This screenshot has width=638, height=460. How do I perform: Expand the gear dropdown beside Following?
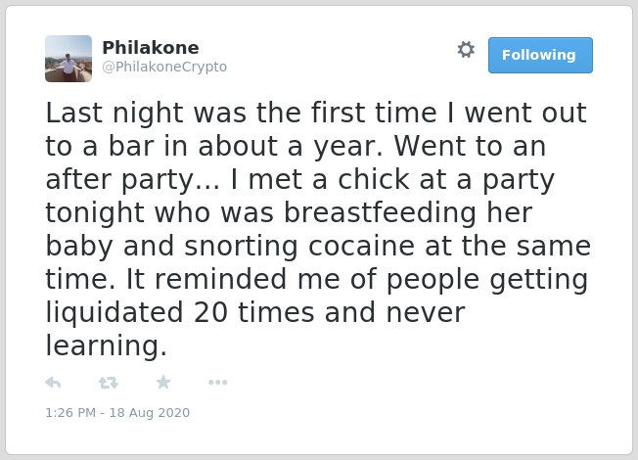coord(466,50)
